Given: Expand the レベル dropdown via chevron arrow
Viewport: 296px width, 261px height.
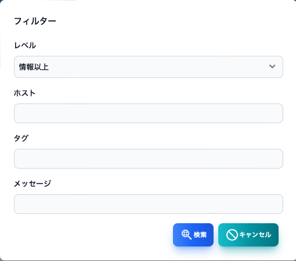Looking at the screenshot, I should tap(272, 66).
